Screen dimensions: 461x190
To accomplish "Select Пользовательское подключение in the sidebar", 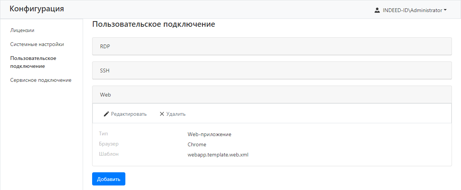I will (33, 62).
